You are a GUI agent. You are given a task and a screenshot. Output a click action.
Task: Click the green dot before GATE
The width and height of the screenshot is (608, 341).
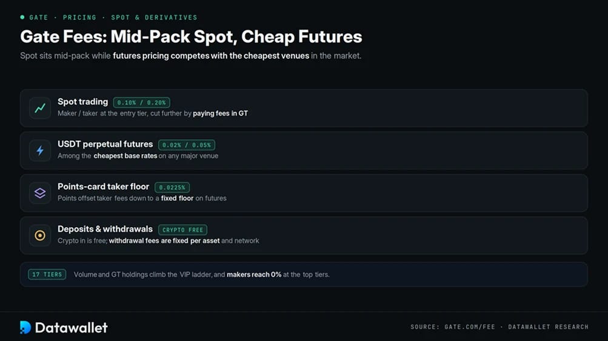pos(22,17)
